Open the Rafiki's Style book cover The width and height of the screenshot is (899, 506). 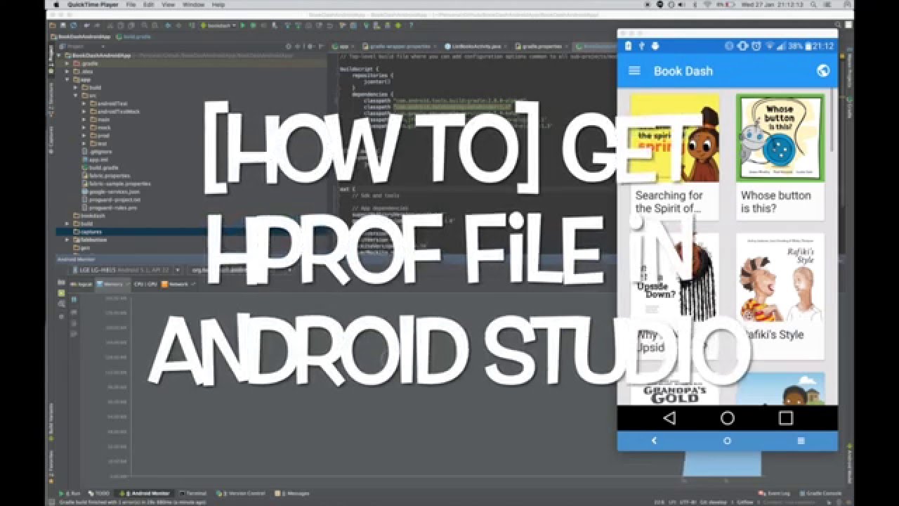(x=780, y=278)
